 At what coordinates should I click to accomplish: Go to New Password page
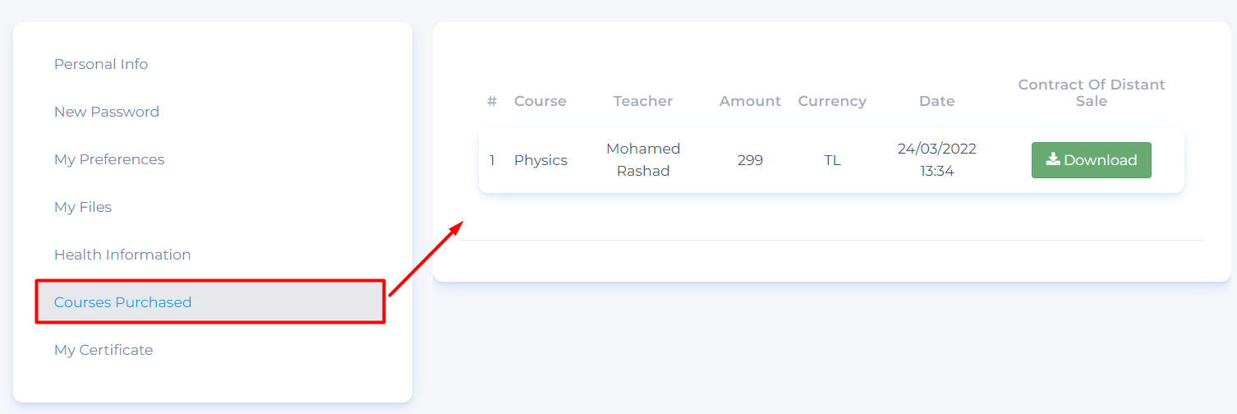tap(107, 112)
